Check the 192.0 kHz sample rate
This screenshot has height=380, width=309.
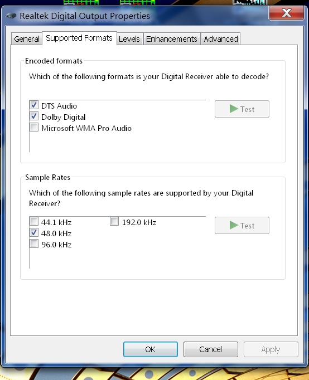(x=114, y=222)
